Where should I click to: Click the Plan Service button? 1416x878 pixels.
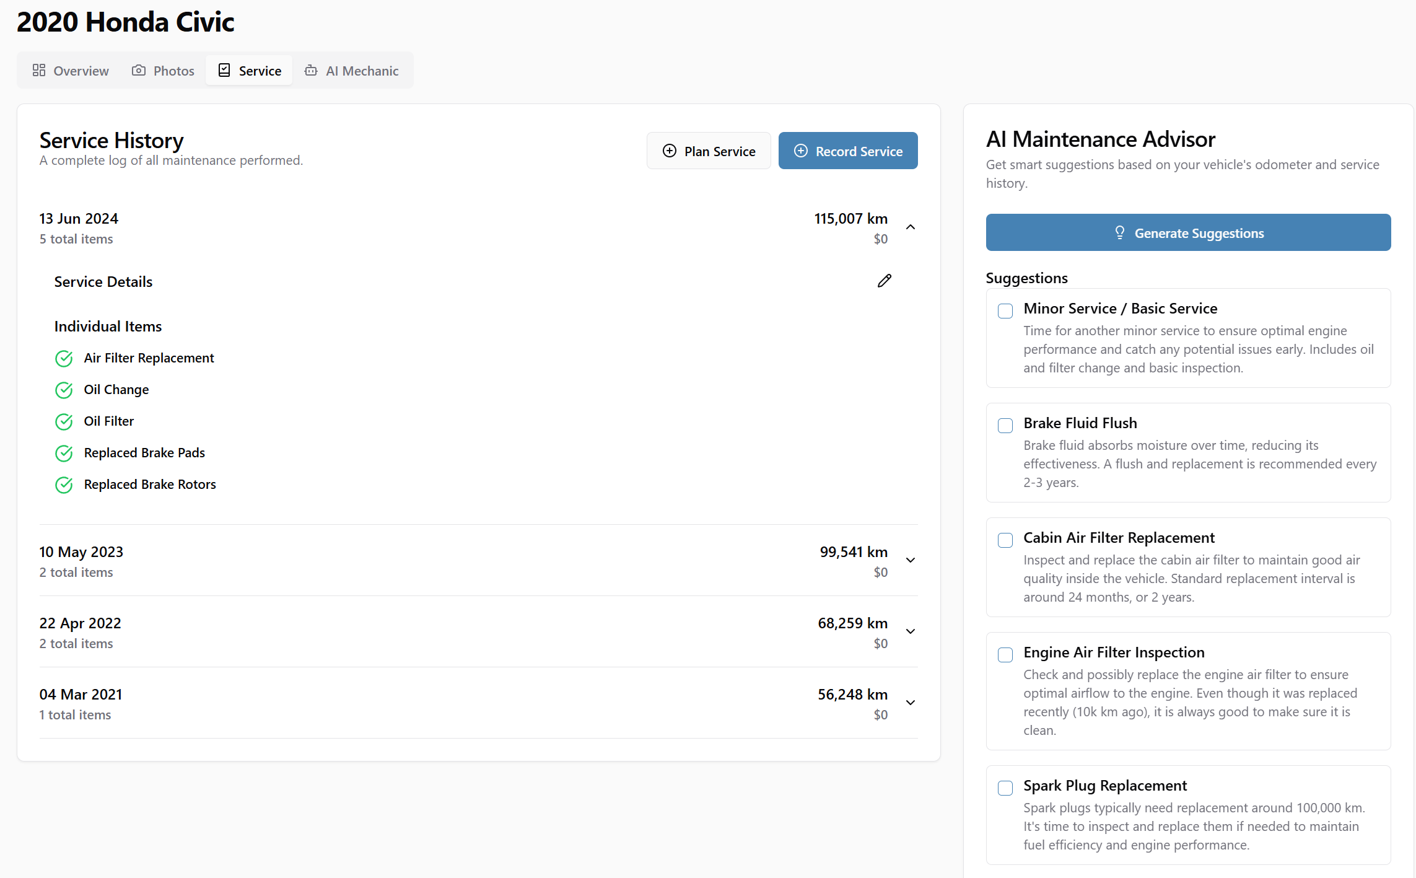[709, 151]
